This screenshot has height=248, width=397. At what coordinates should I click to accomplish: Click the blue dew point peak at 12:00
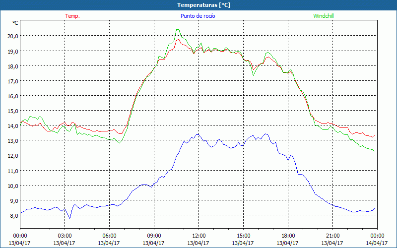pyautogui.click(x=198, y=134)
